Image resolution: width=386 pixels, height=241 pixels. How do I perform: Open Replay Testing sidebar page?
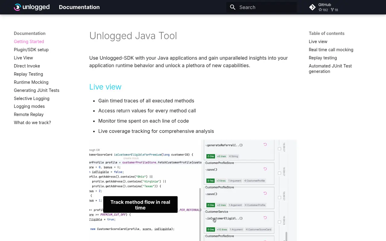coord(28,74)
